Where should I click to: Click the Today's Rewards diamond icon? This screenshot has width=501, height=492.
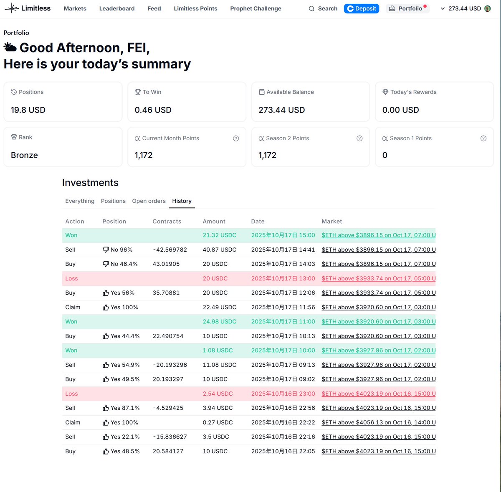(385, 92)
